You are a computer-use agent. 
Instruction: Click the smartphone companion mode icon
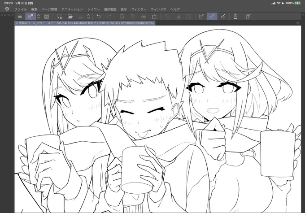click(x=235, y=17)
